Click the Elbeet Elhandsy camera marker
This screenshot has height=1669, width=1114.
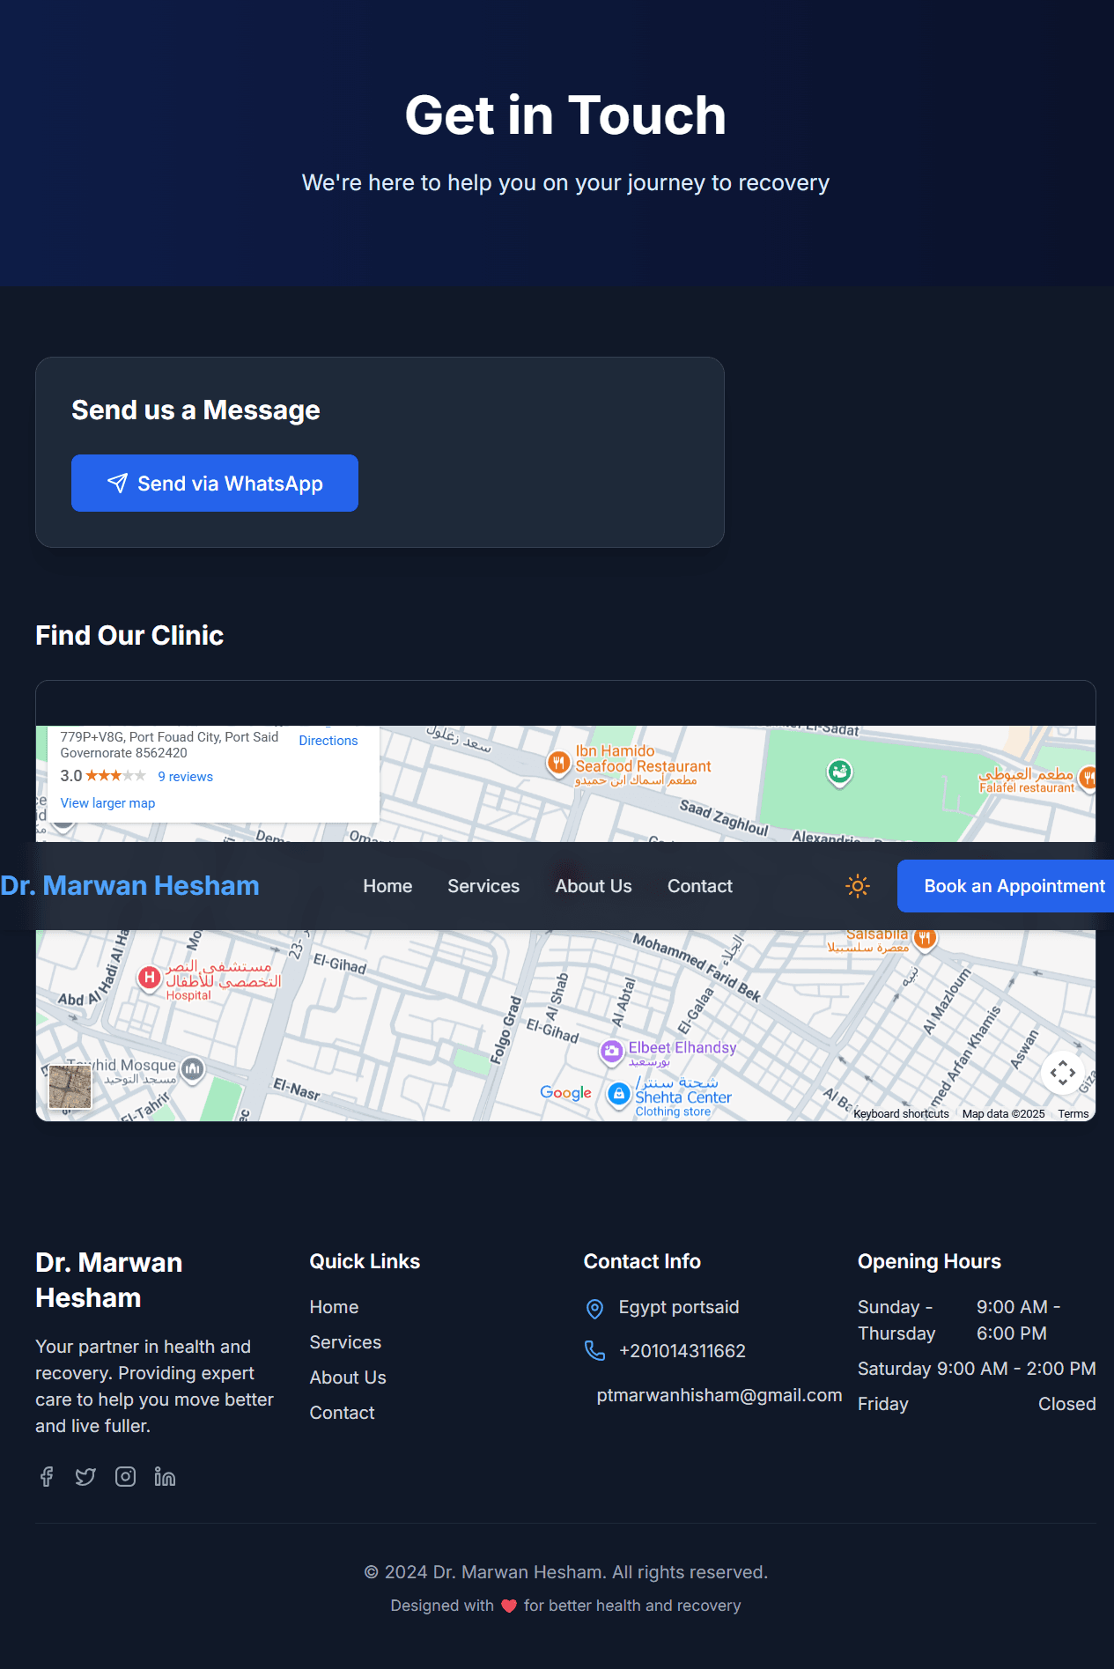pyautogui.click(x=611, y=1051)
